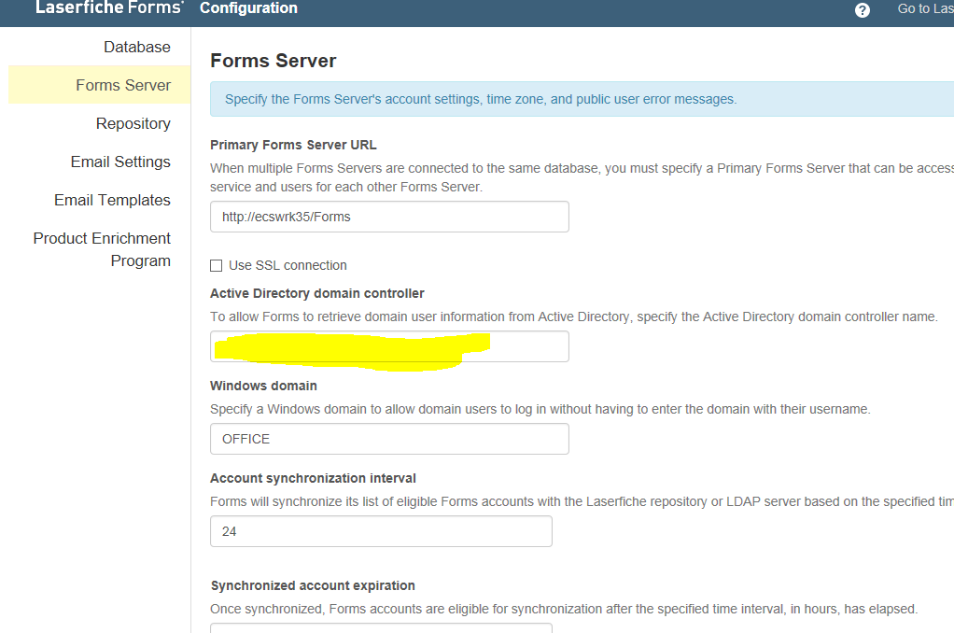Viewport: 954px width, 633px height.
Task: Open the Database configuration page
Action: (137, 47)
